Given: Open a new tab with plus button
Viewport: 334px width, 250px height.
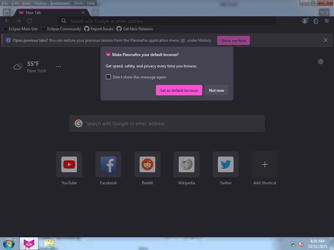Looking at the screenshot, I should (x=96, y=13).
